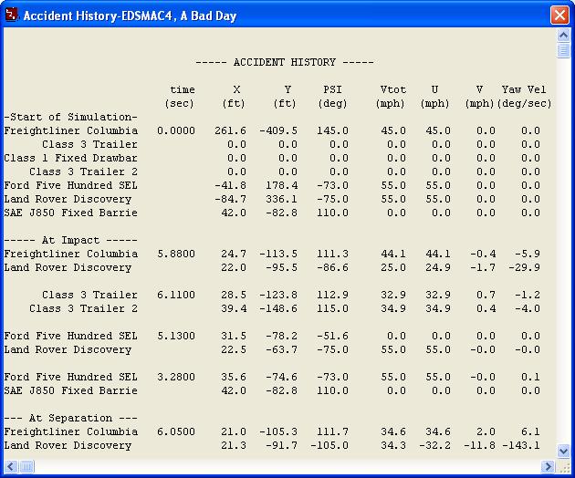Click the Class 1 Fixed Drawbar row label

pos(71,158)
